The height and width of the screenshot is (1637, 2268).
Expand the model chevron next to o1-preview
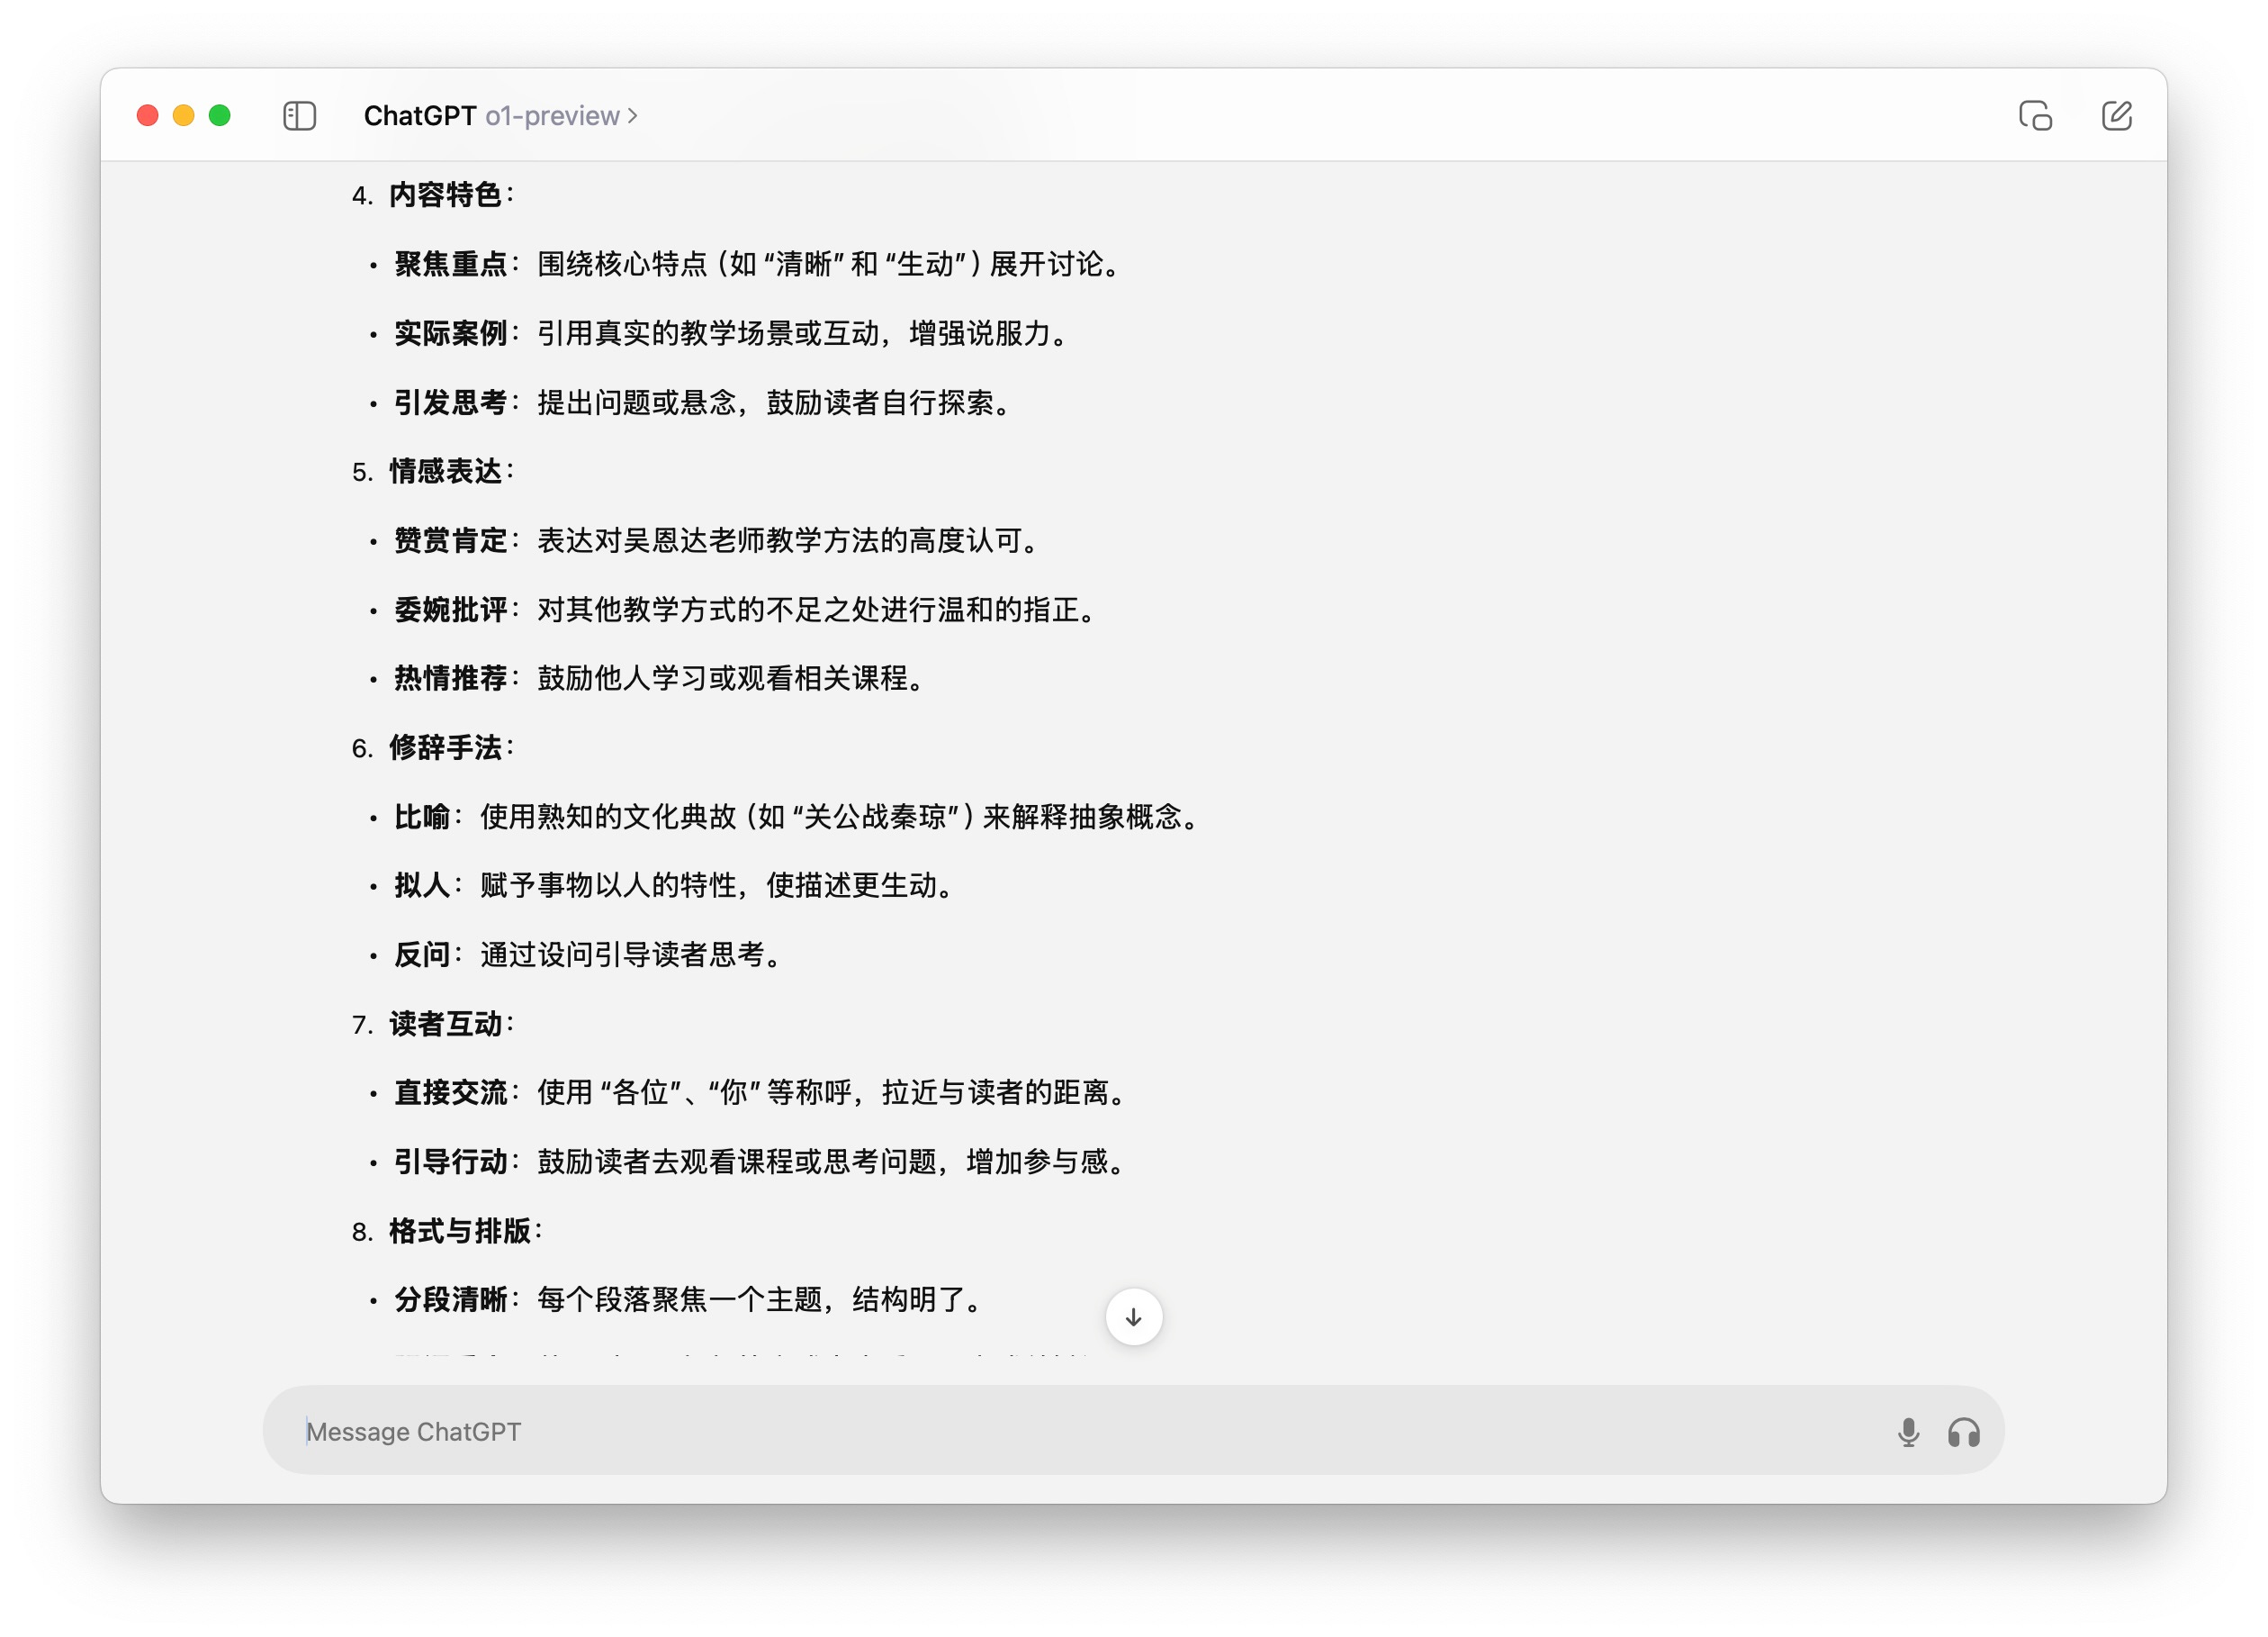point(632,117)
